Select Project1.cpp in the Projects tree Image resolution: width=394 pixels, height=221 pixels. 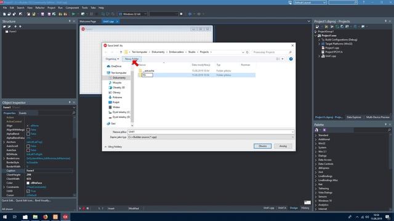(332, 48)
